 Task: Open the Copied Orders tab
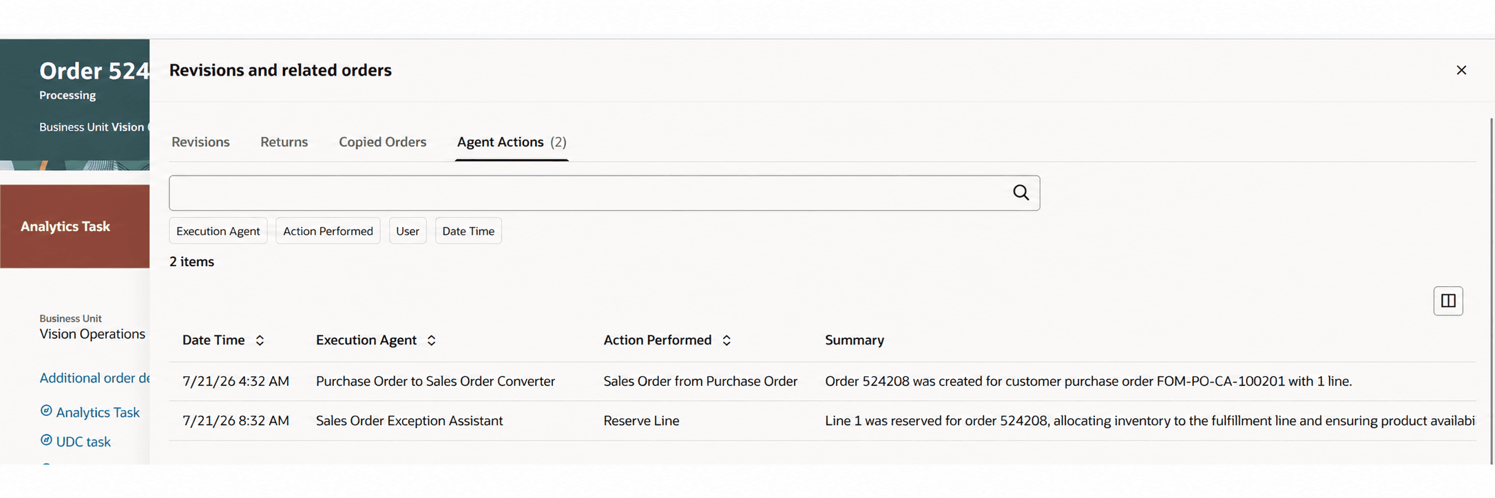coord(382,142)
